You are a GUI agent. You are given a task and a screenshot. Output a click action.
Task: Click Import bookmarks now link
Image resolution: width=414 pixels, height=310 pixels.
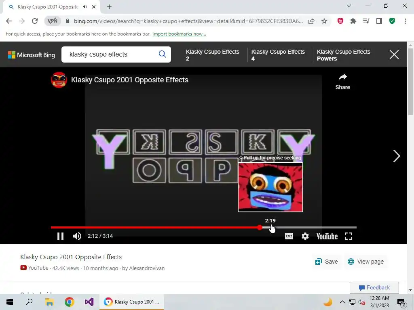[179, 34]
